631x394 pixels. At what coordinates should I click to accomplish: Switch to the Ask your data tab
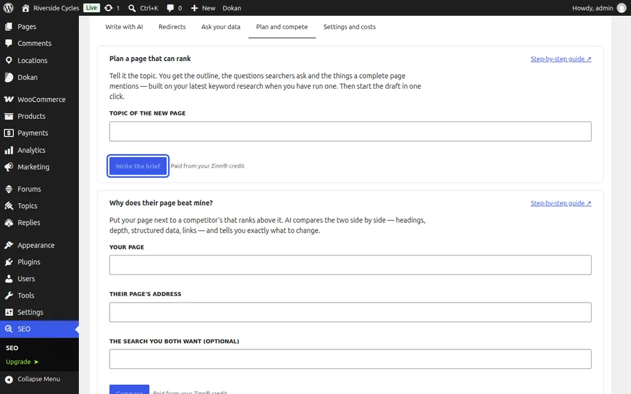click(221, 27)
